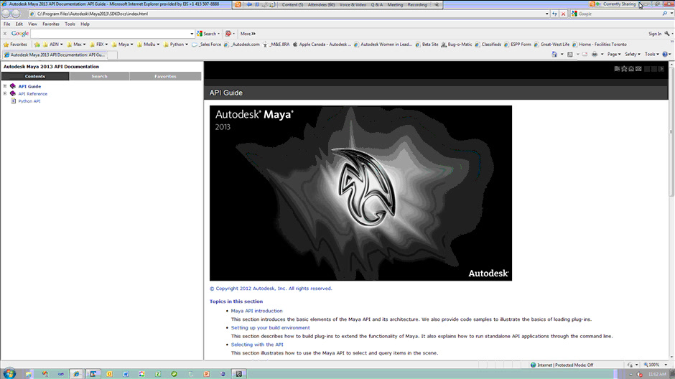Open the Windows Start orb
675x379 pixels.
click(x=9, y=373)
